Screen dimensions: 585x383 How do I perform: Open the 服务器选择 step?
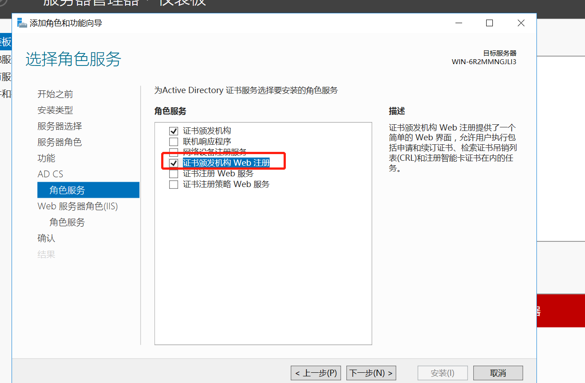point(60,126)
